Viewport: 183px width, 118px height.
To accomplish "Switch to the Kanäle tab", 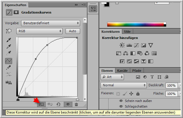I will [122, 71].
